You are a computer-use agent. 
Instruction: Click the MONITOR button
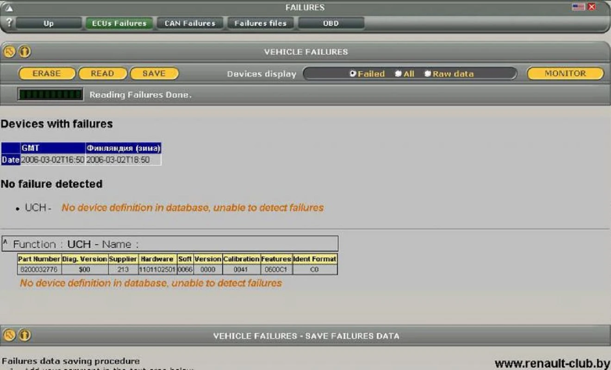pos(565,73)
